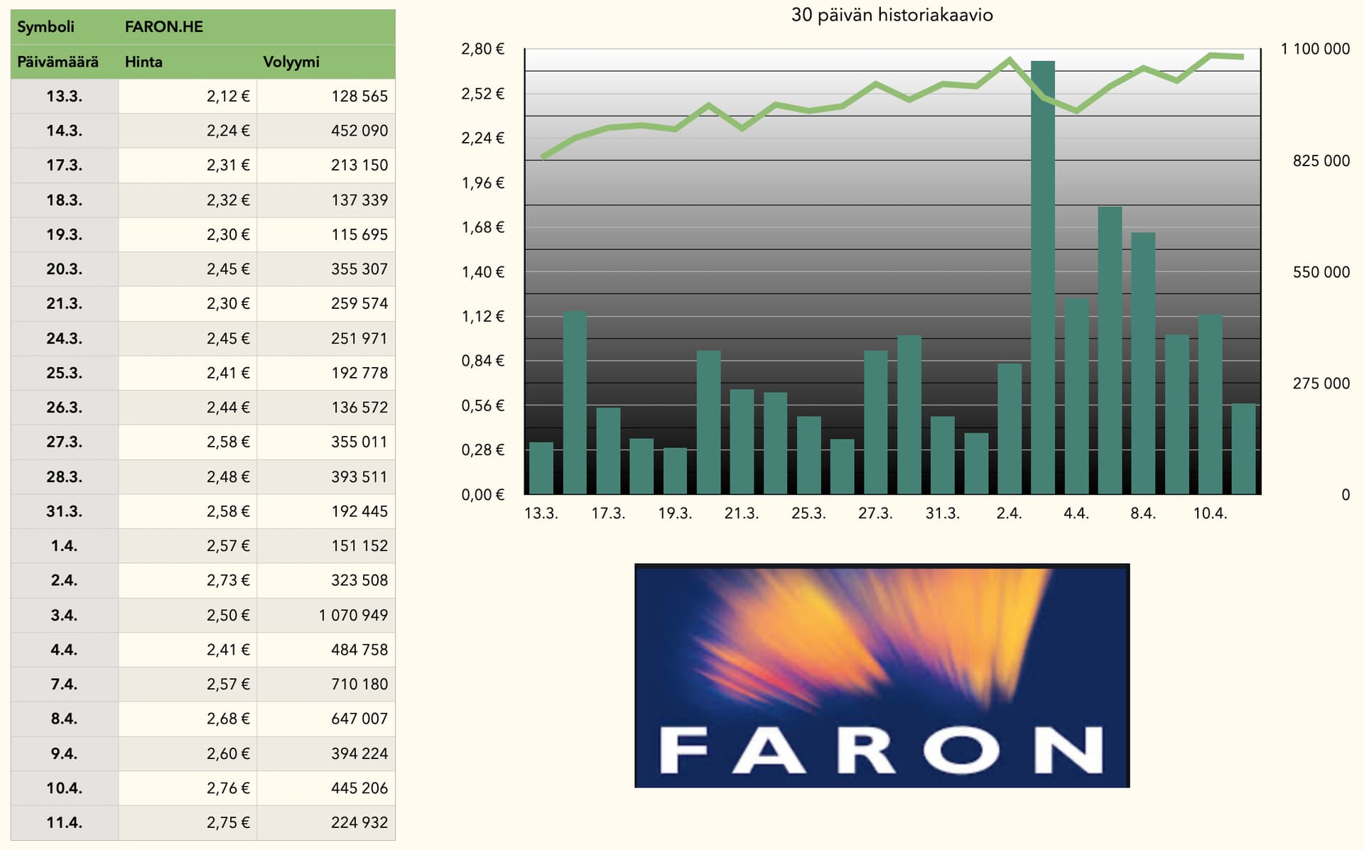1364x850 pixels.
Task: Select the Volyymi column header
Action: [x=291, y=62]
